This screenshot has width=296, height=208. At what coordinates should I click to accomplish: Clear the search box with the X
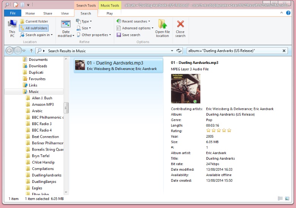coord(284,51)
